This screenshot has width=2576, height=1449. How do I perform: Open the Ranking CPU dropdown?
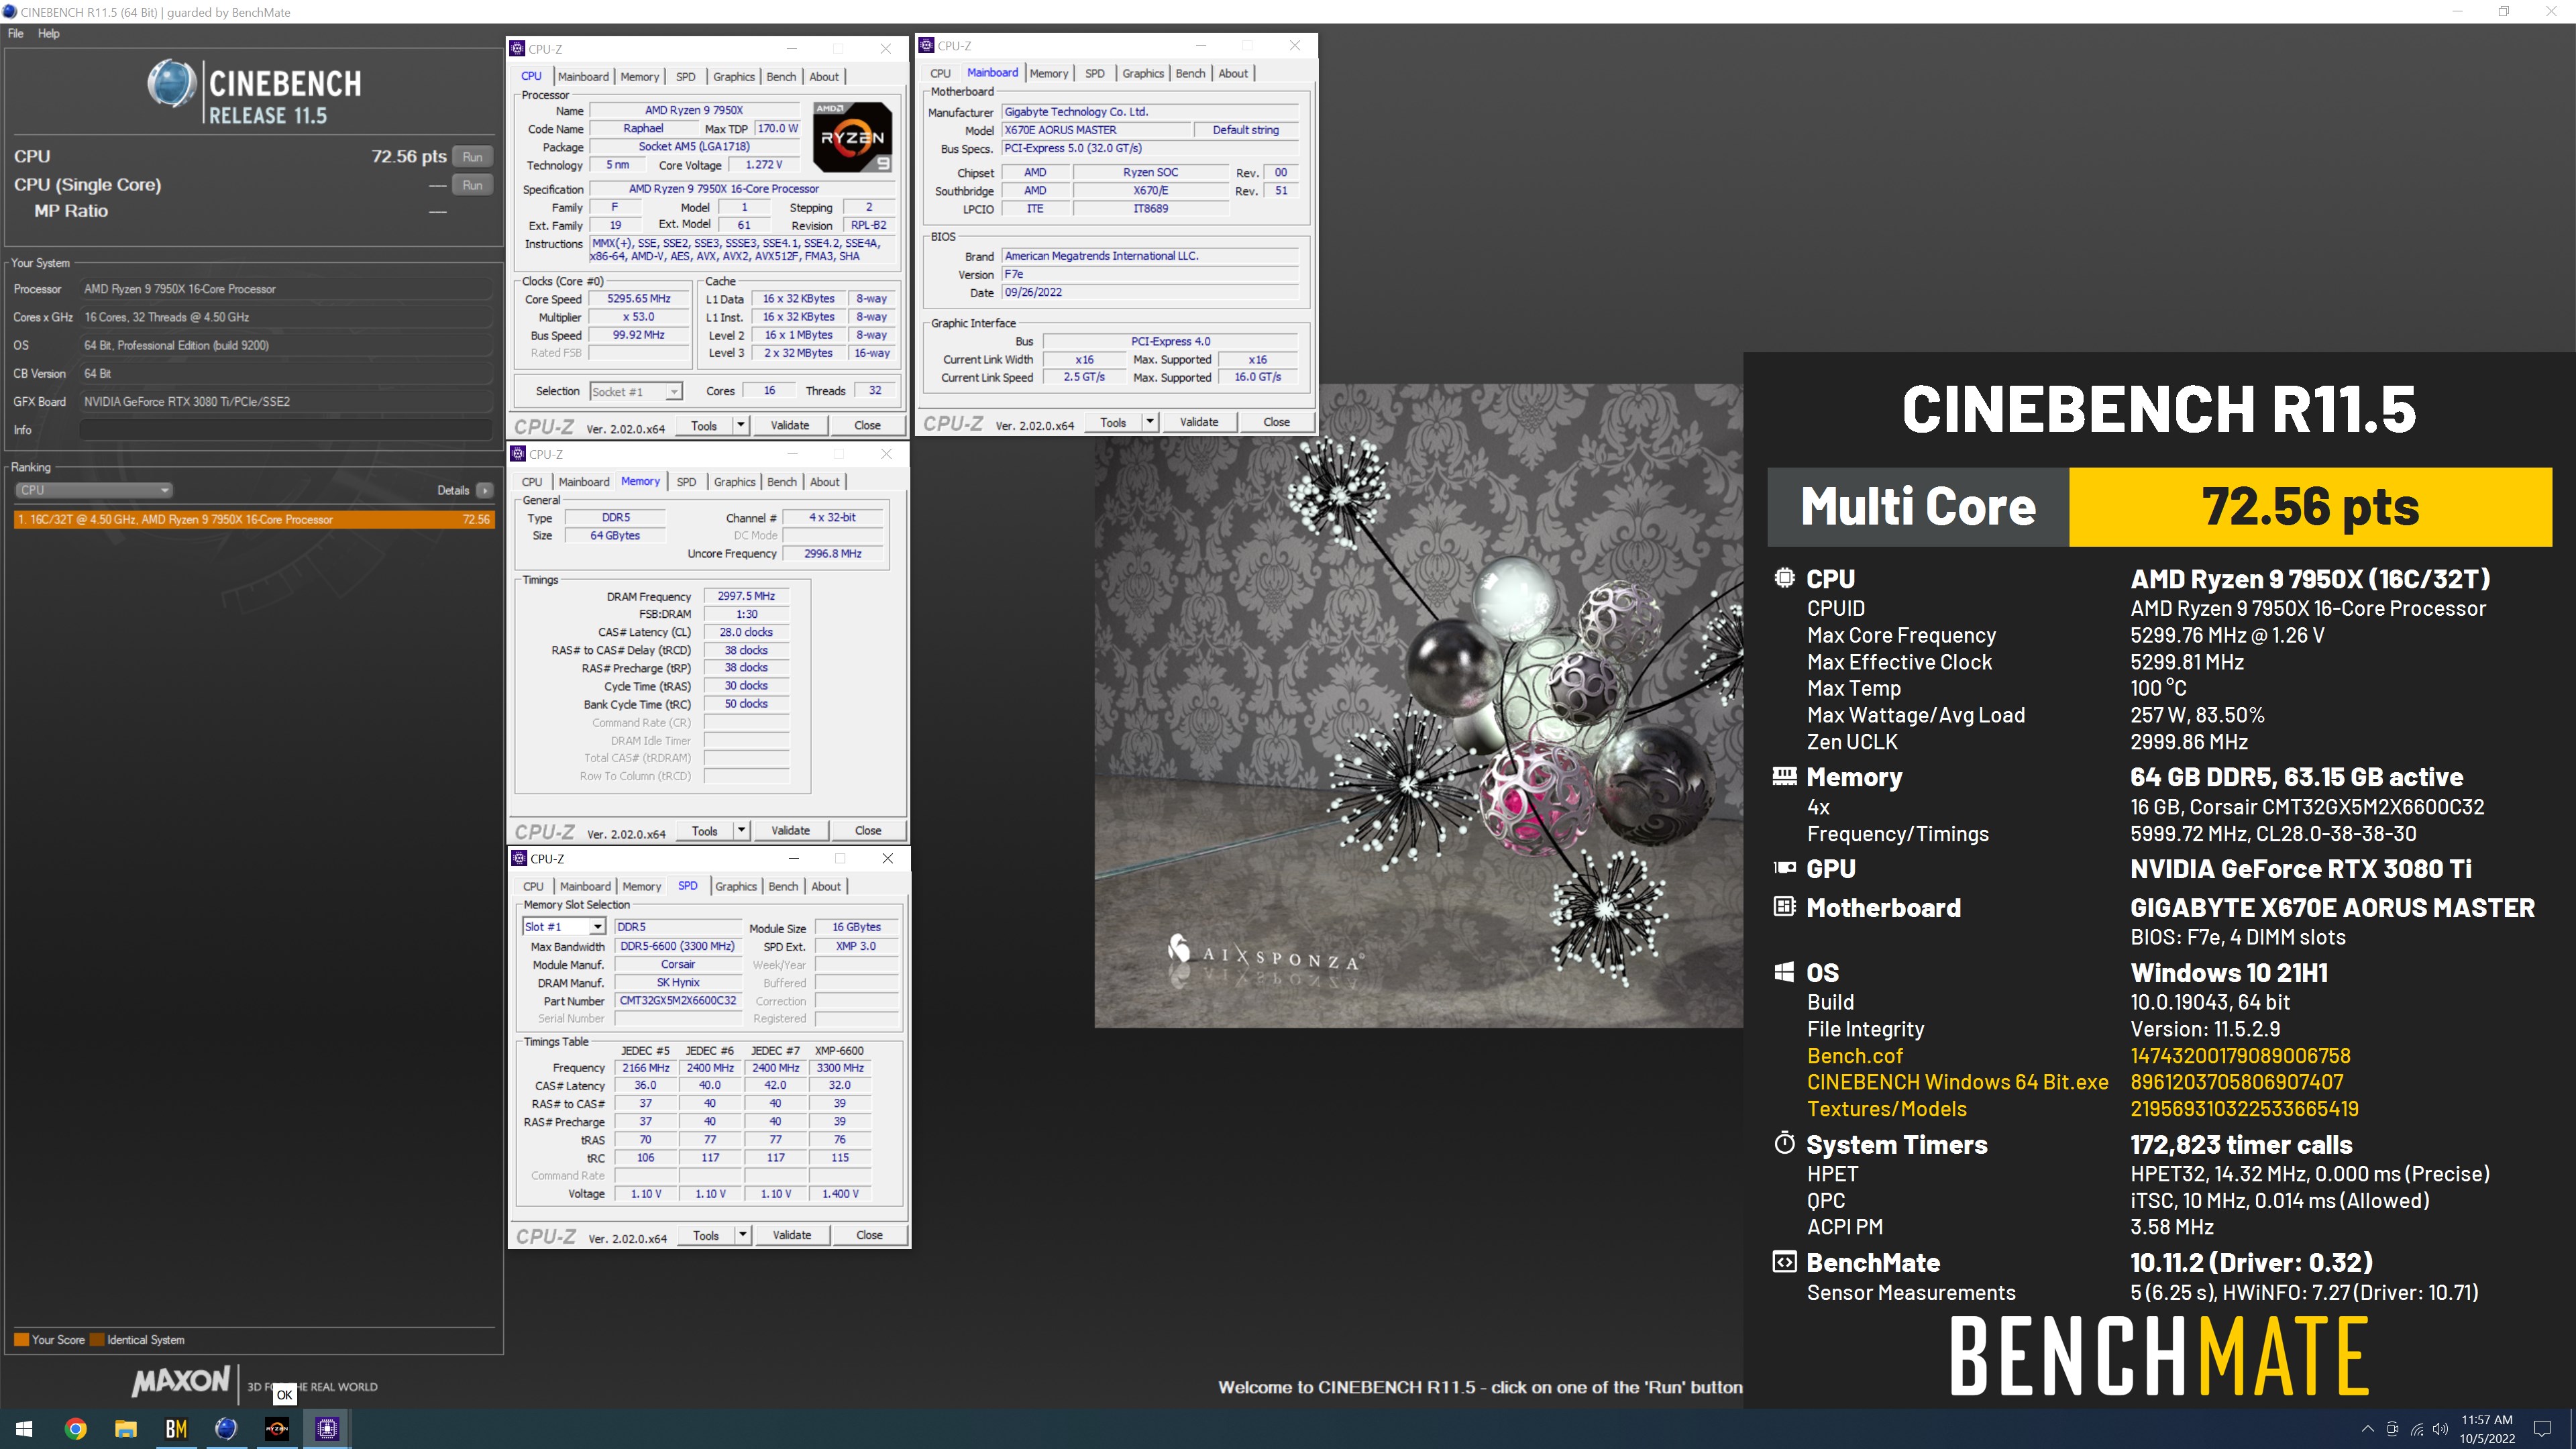(x=94, y=490)
